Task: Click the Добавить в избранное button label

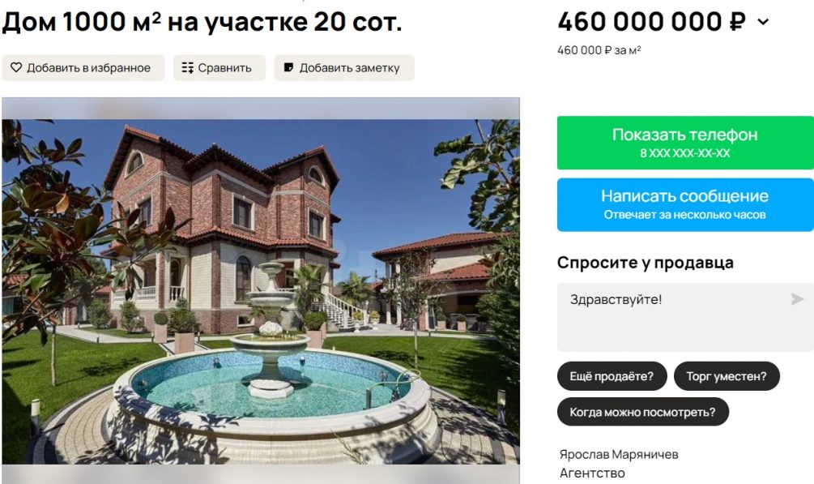Action: tap(89, 68)
